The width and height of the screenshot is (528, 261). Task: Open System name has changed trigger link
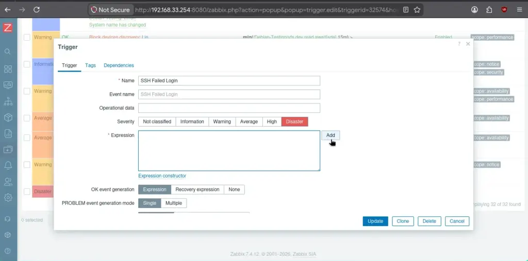tap(118, 25)
